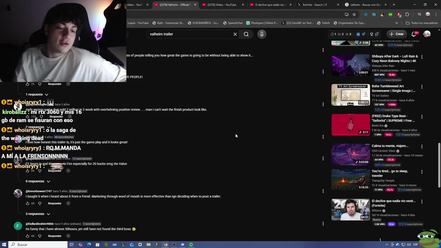Open Spotify from the taskbar
Viewport: 441px width, 248px height.
click(x=191, y=245)
